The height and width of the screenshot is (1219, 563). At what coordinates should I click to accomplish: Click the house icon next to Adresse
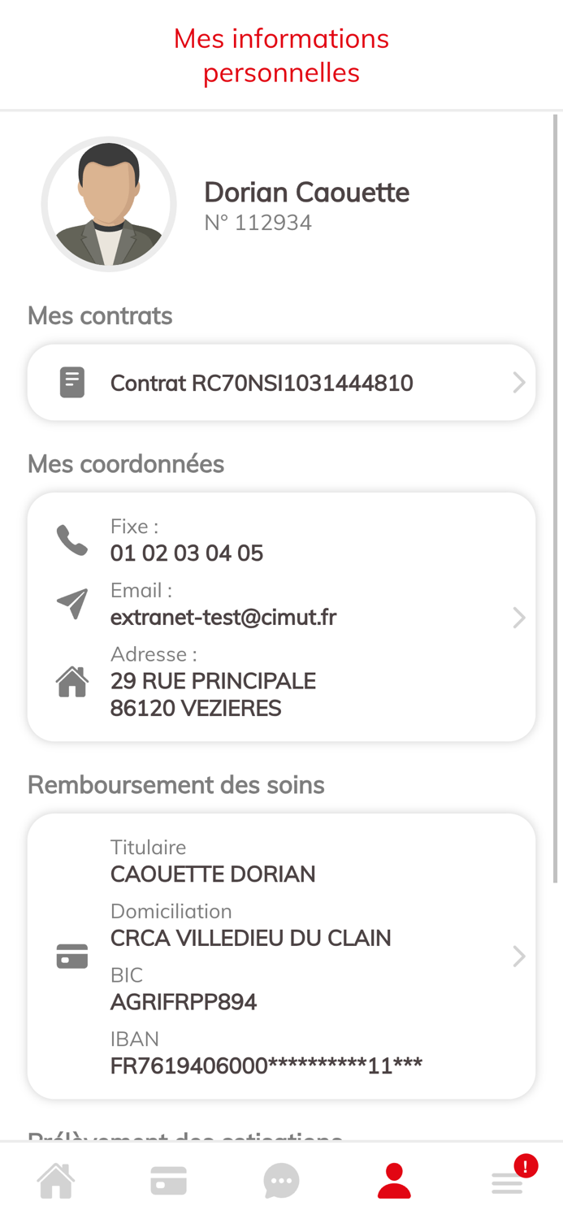pos(71,682)
